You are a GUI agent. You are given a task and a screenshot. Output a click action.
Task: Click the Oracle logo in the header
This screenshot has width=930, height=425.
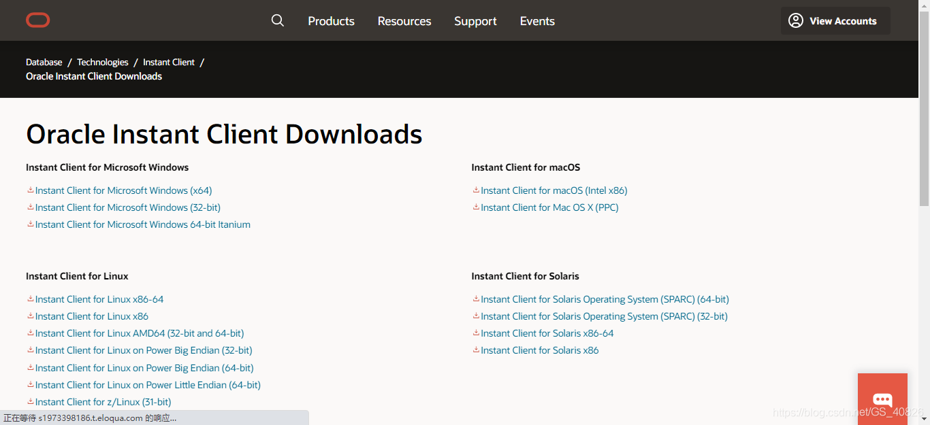[37, 20]
